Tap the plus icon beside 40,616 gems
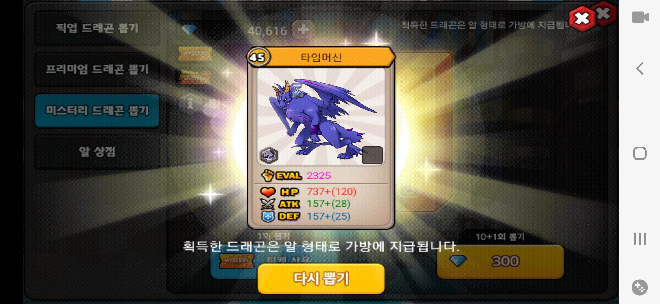This screenshot has width=660, height=304. pos(303,29)
